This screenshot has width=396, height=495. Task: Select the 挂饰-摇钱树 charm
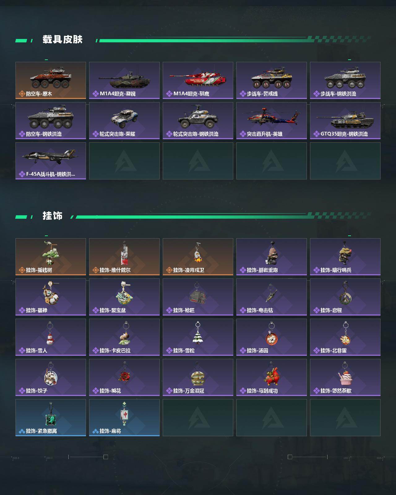tap(51, 257)
